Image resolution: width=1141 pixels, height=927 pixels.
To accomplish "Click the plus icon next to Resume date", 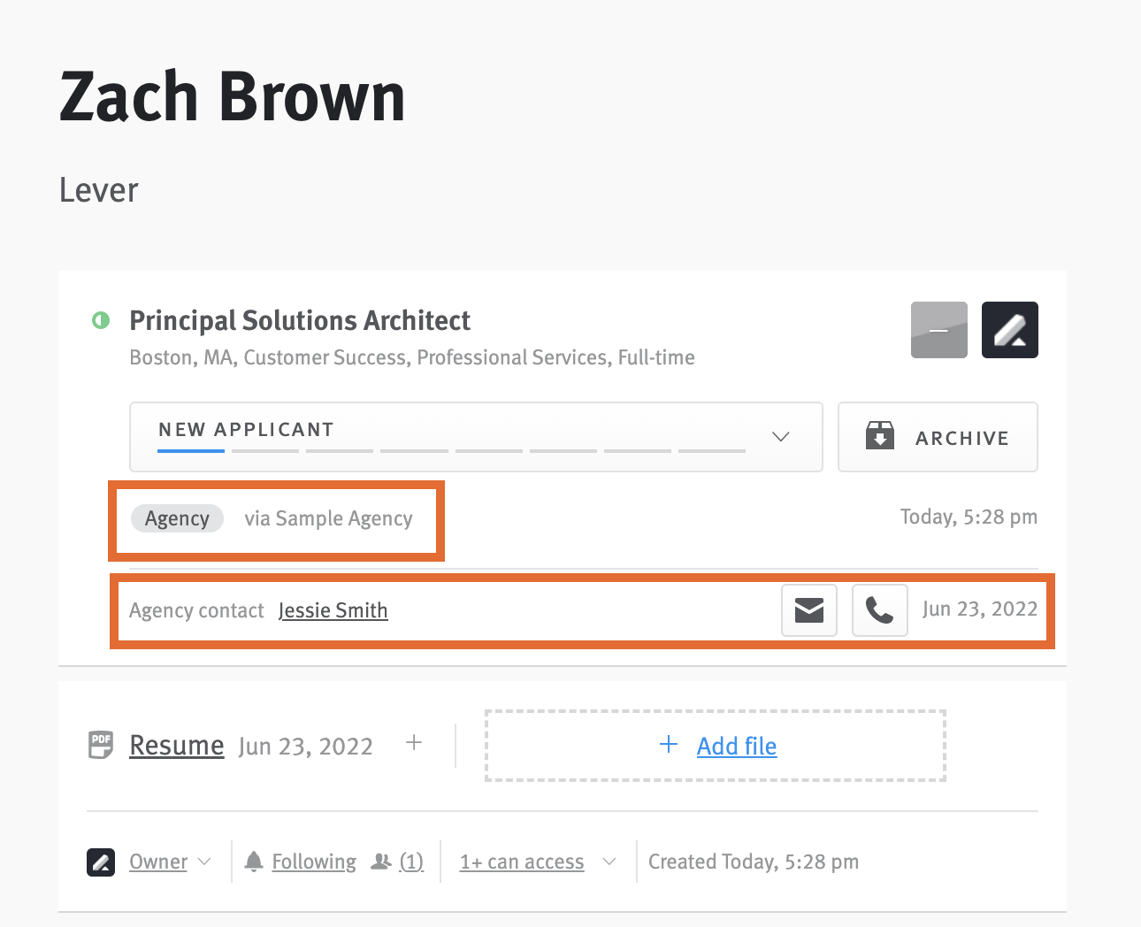I will 414,743.
